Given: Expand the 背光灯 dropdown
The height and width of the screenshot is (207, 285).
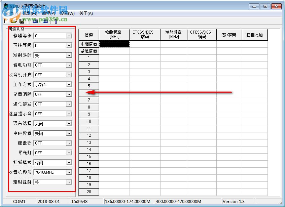Looking at the screenshot, I should pyautogui.click(x=69, y=153).
